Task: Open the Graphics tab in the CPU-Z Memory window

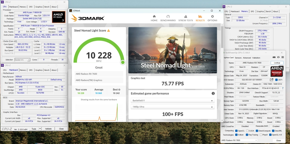Action: (x=260, y=12)
